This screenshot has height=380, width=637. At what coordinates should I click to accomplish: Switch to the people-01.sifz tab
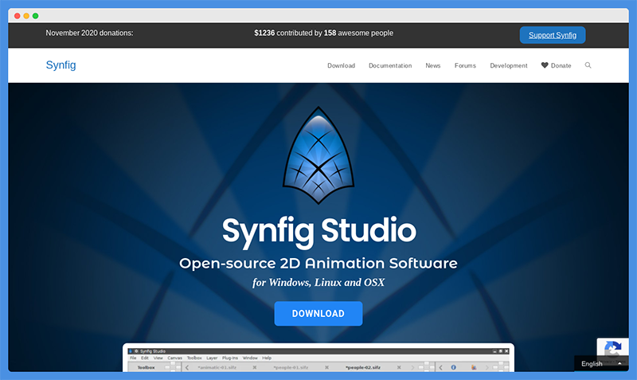291,367
